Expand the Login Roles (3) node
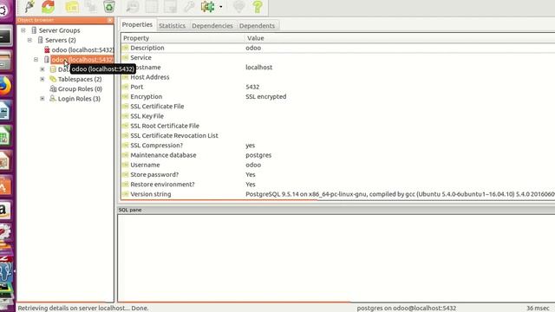The width and height of the screenshot is (555, 312). pos(42,98)
